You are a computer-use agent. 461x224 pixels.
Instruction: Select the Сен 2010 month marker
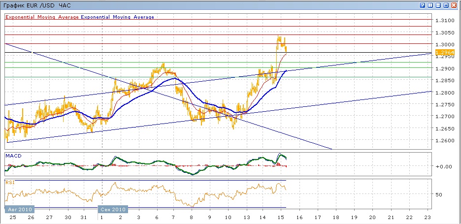coord(113,209)
